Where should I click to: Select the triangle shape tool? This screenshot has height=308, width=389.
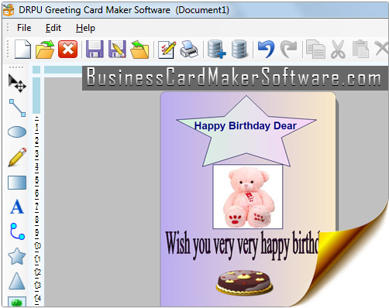tap(17, 281)
